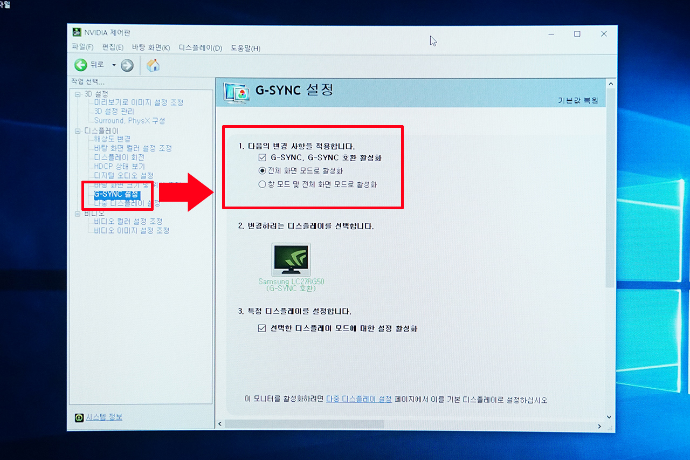Image resolution: width=690 pixels, height=460 pixels.
Task: Open the 시스템 정보 link
Action: pos(104,417)
